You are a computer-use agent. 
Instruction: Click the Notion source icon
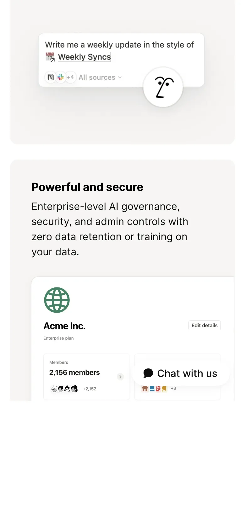[51, 77]
